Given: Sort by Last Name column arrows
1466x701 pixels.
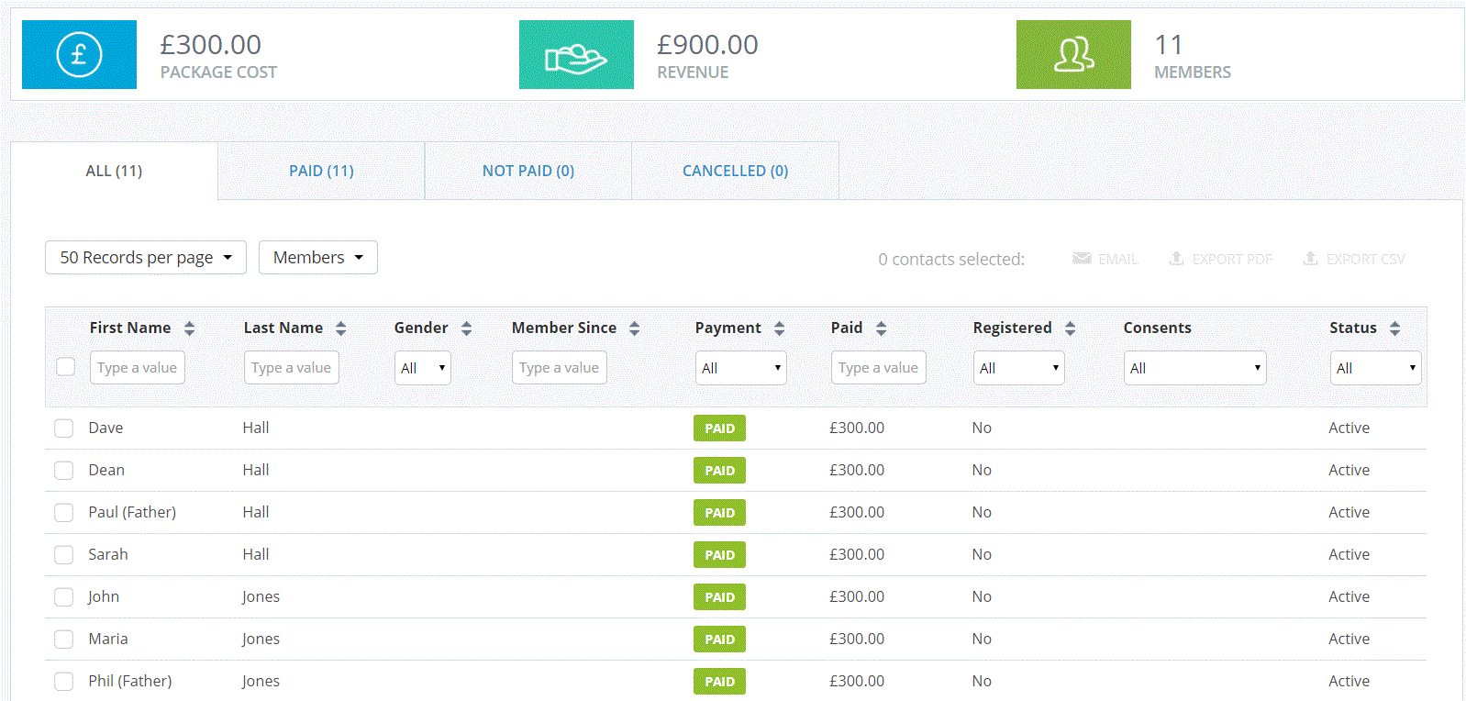Looking at the screenshot, I should tap(340, 328).
